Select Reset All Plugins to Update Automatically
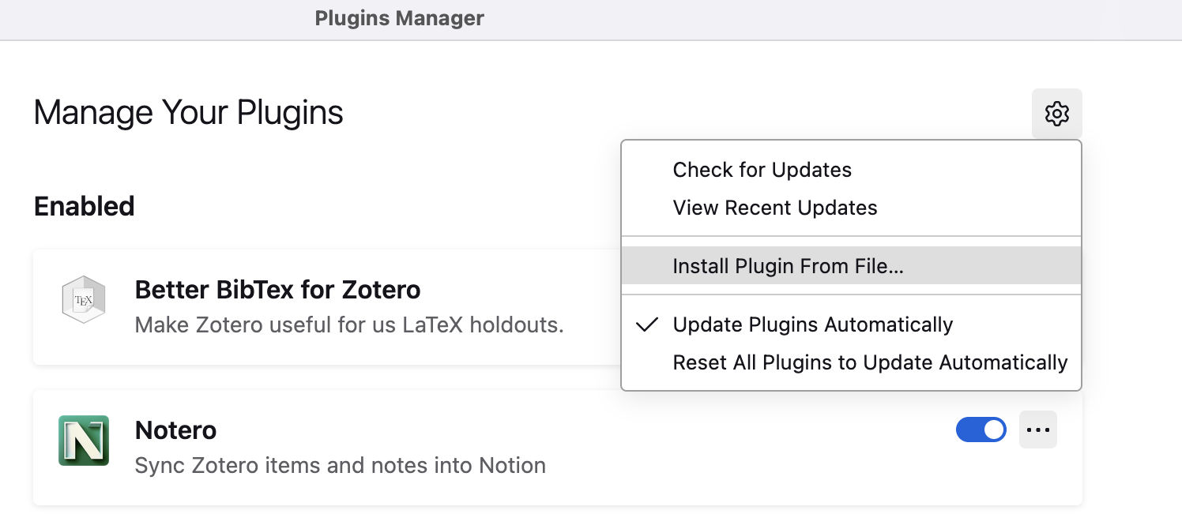 pyautogui.click(x=870, y=362)
